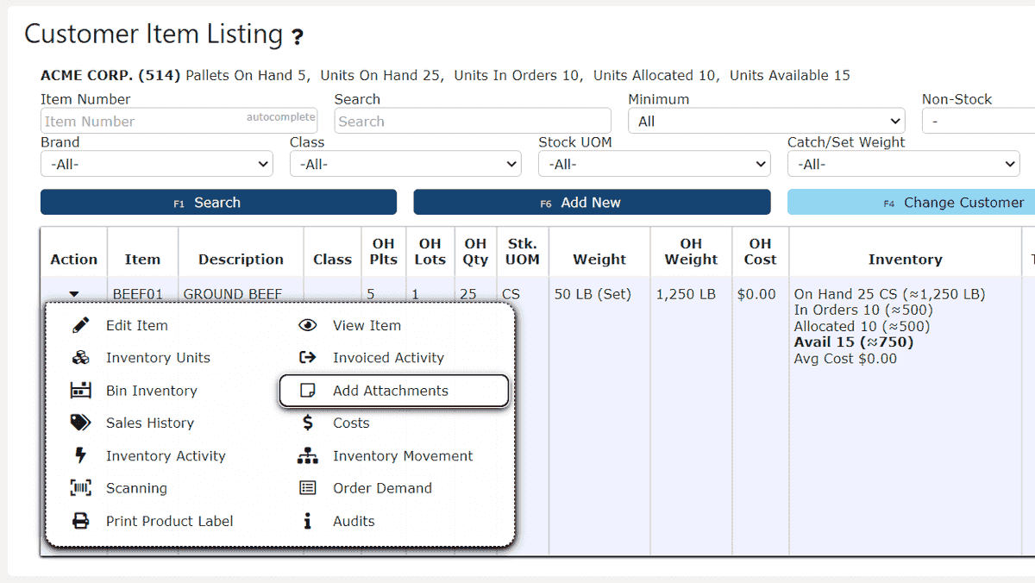Click the BEEF01 item number cell
Viewport: 1035px width, 583px height.
pyautogui.click(x=138, y=294)
